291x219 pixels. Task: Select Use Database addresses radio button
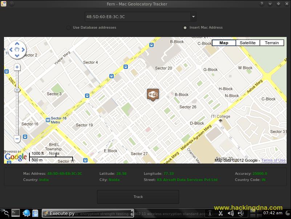tap(69, 28)
